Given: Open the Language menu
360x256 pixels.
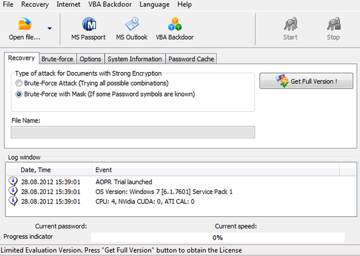Looking at the screenshot, I should (154, 5).
